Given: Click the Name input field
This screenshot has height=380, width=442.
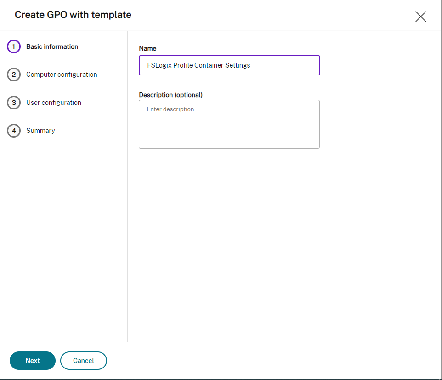Looking at the screenshot, I should pos(229,65).
